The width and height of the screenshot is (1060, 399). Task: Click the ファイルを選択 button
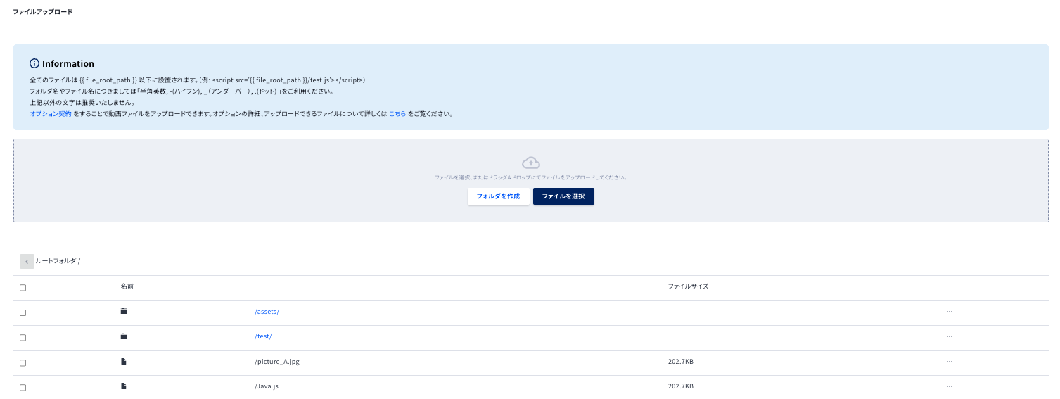coord(563,196)
